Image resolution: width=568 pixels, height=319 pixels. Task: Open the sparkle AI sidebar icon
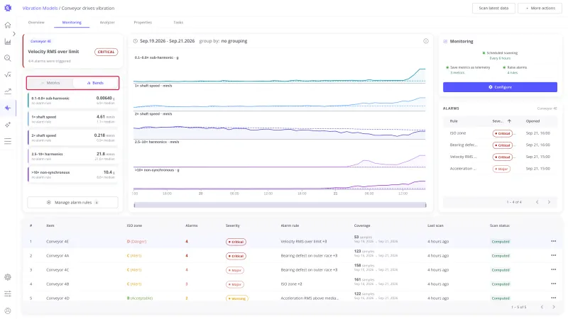pos(8,125)
